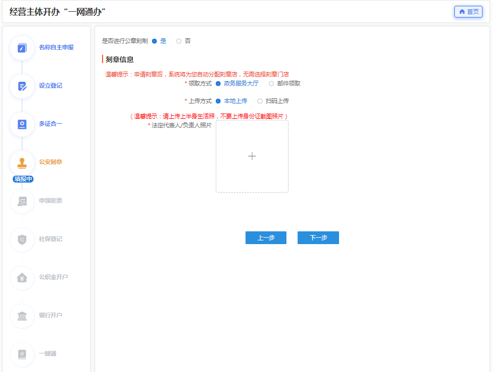
Task: Open the 一键通 step label
Action: pos(48,353)
